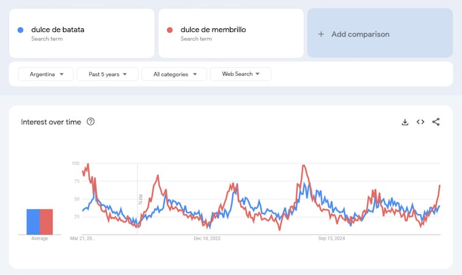Screen dimensions: 462x275
Task: Download the Interest over time data as CSV
Action: [405, 122]
